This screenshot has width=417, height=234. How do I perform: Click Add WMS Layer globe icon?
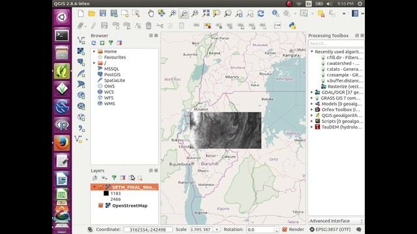[x=81, y=96]
